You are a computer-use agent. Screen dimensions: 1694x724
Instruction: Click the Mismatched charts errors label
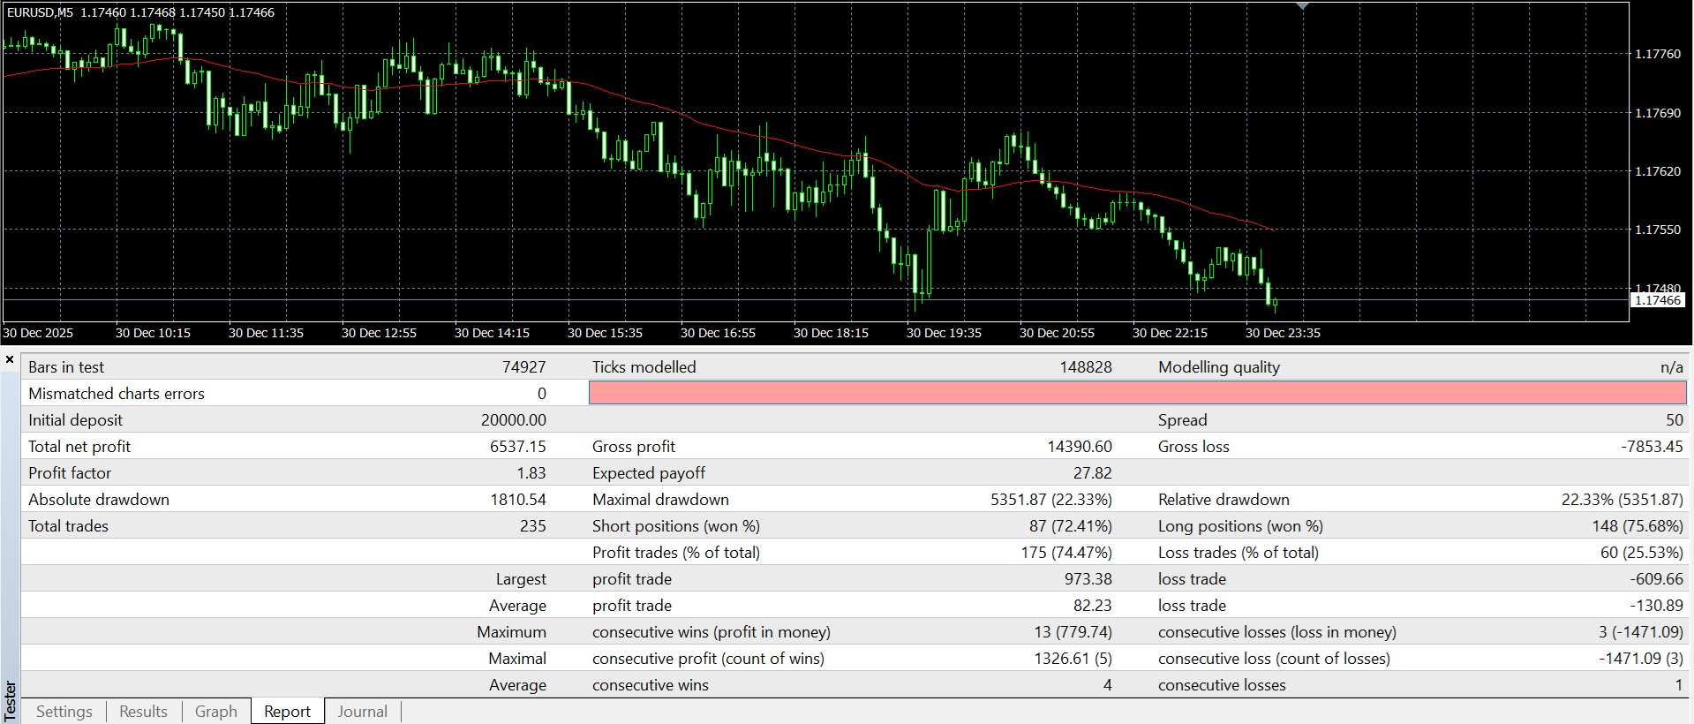tap(117, 394)
